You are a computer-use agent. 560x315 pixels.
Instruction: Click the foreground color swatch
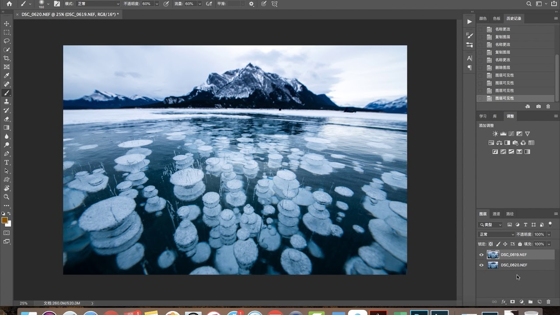tap(5, 220)
